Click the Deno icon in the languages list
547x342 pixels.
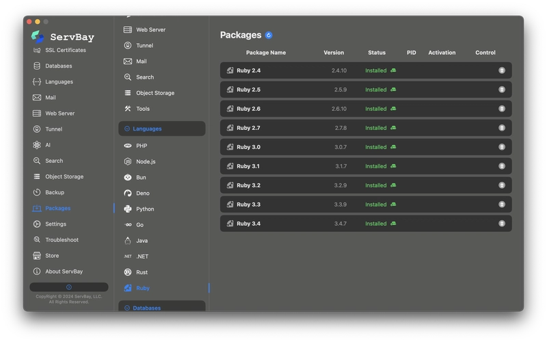[128, 193]
